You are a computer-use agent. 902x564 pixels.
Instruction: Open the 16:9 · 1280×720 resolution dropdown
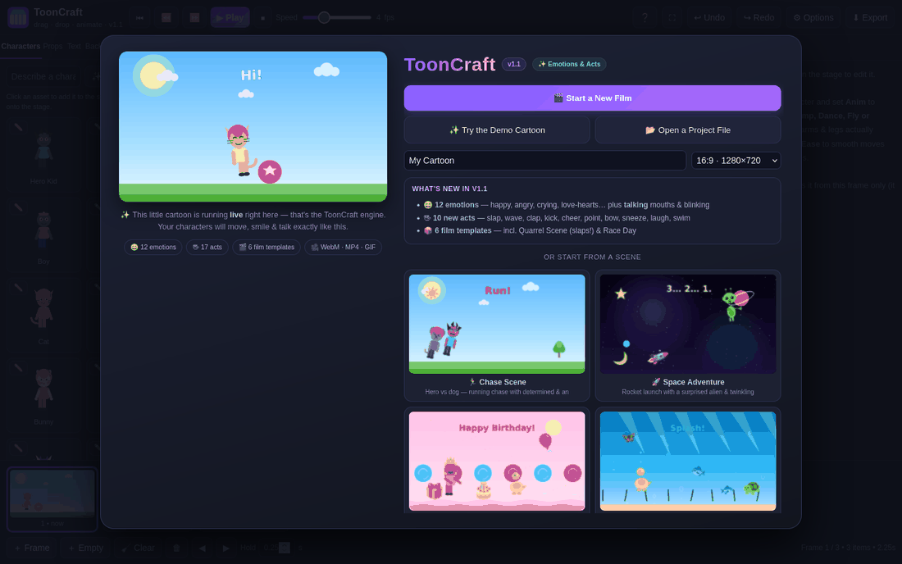736,161
